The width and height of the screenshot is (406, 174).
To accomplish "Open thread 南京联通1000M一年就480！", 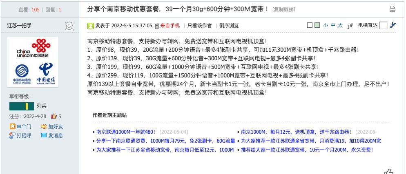I will point(126,132).
